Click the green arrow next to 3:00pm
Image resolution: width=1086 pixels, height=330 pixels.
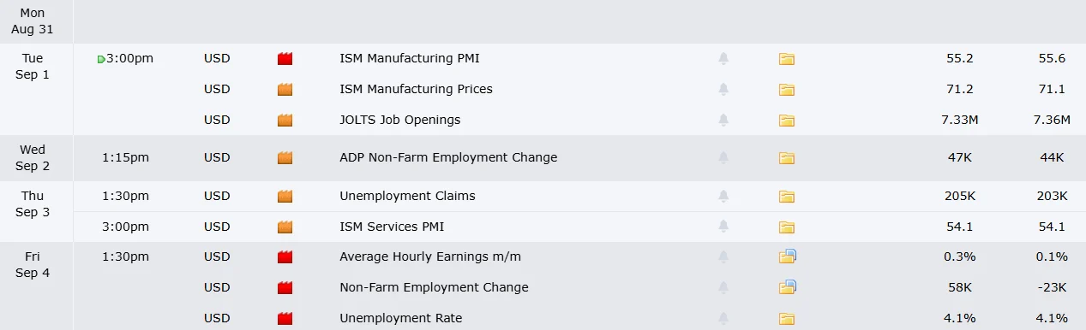tap(101, 59)
